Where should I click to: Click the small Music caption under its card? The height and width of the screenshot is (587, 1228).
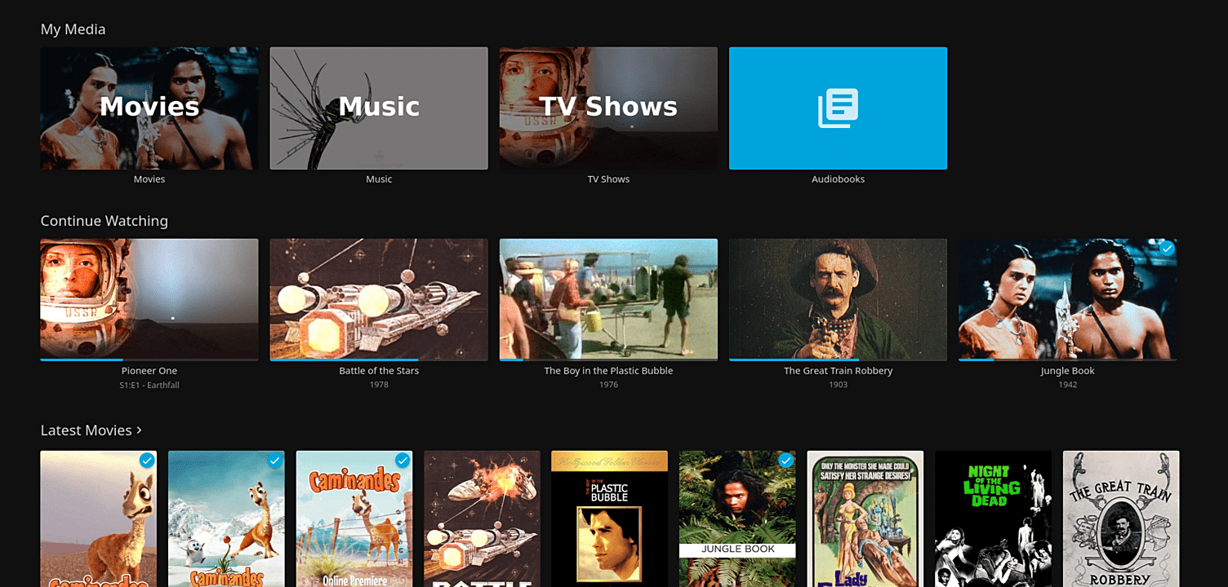pos(379,179)
